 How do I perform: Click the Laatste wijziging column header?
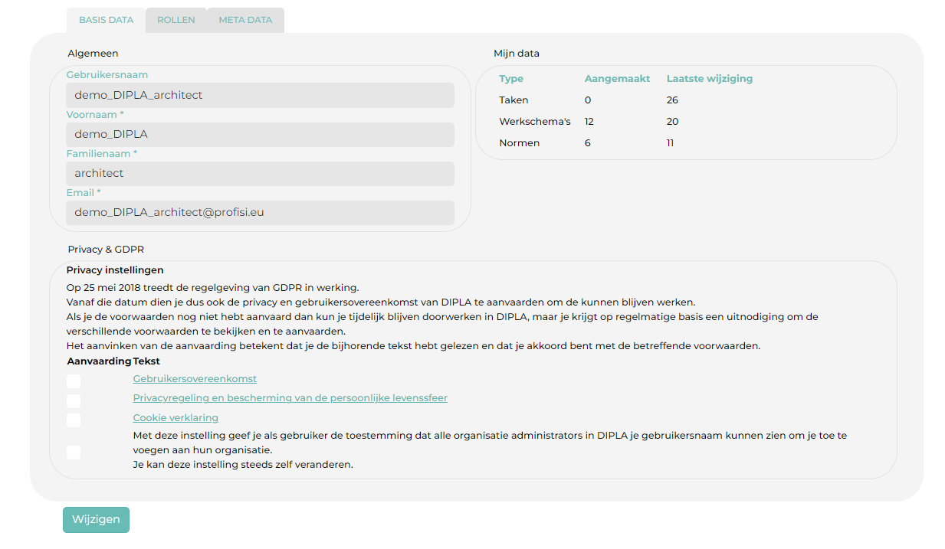click(710, 79)
